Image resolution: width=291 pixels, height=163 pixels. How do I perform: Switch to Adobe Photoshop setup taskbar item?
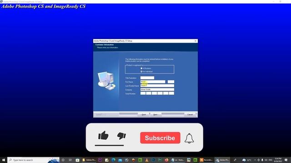(x=222, y=160)
